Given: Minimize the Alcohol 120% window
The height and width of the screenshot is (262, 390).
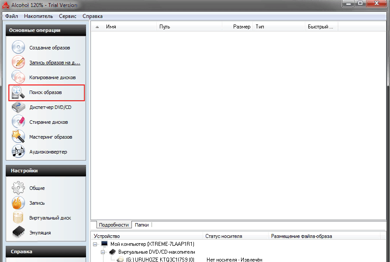Looking at the screenshot, I should [x=349, y=3].
